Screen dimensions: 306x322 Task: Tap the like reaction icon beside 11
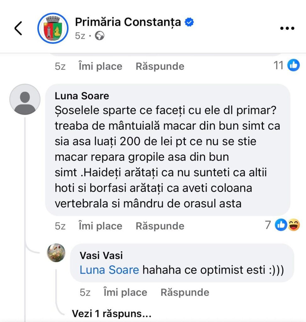pos(293,65)
